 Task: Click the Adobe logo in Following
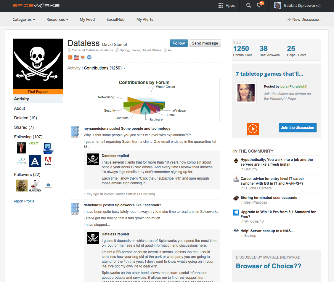click(x=48, y=161)
